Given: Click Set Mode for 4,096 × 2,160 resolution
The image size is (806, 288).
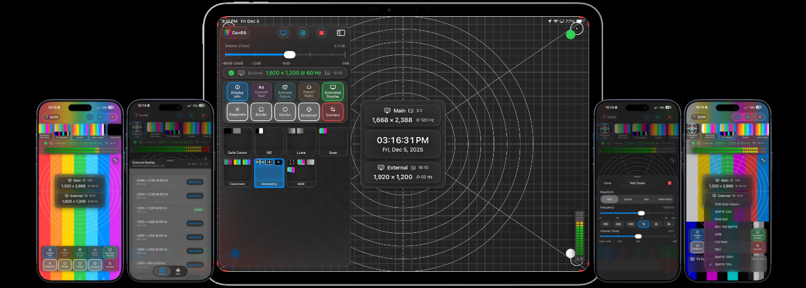Looking at the screenshot, I should (195, 181).
